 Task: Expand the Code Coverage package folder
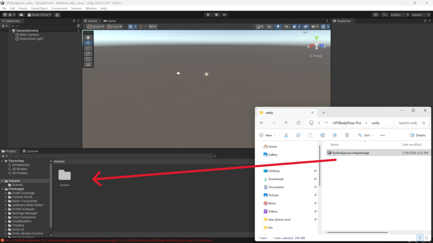click(5, 193)
